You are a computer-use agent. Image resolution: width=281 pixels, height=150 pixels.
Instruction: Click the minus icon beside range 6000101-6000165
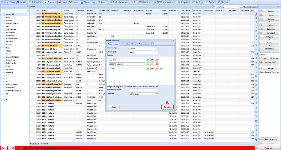152,64
